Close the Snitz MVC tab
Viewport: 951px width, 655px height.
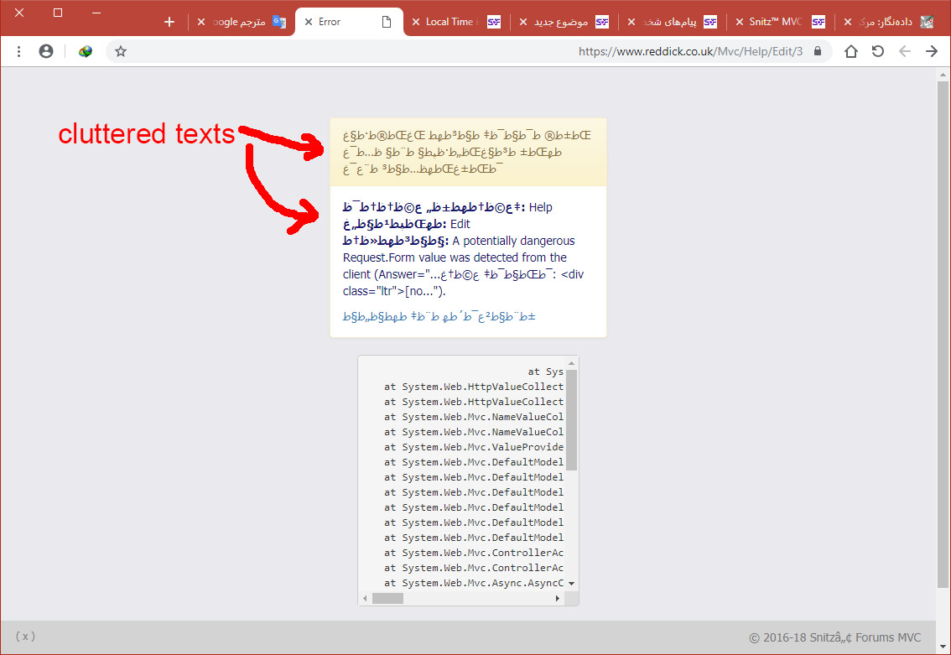point(740,22)
